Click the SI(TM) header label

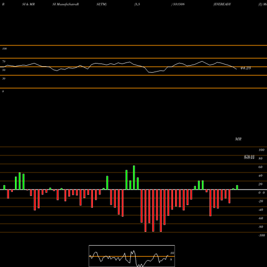click(101, 4)
